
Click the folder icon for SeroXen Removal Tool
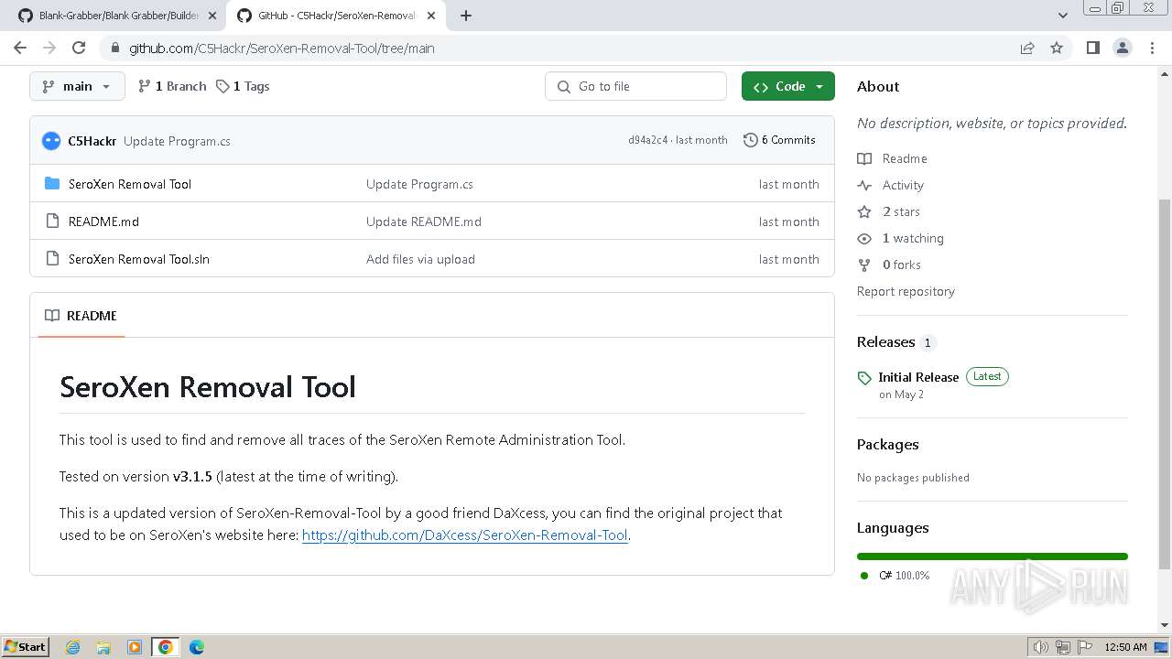(52, 184)
